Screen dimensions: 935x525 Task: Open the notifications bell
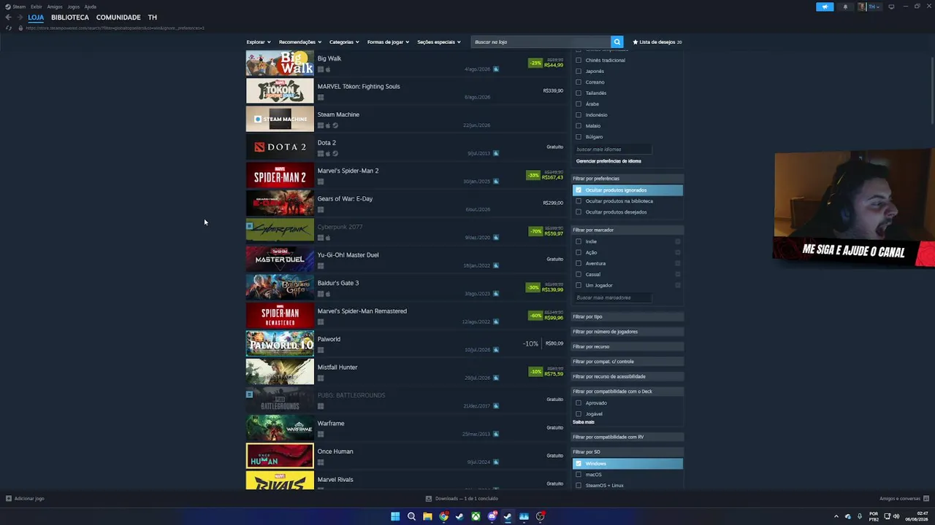pos(845,7)
